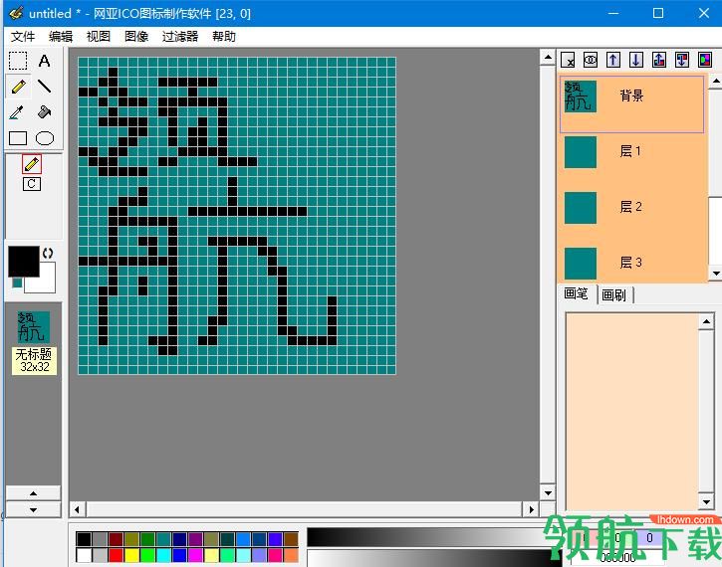Select the boxed C mode option

(32, 184)
